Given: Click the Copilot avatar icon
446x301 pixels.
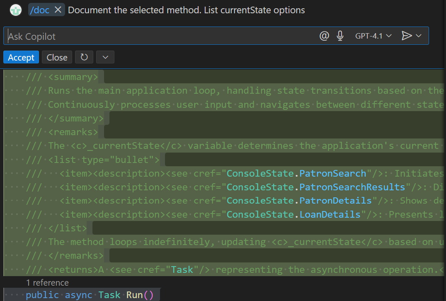Looking at the screenshot, I should (x=15, y=10).
